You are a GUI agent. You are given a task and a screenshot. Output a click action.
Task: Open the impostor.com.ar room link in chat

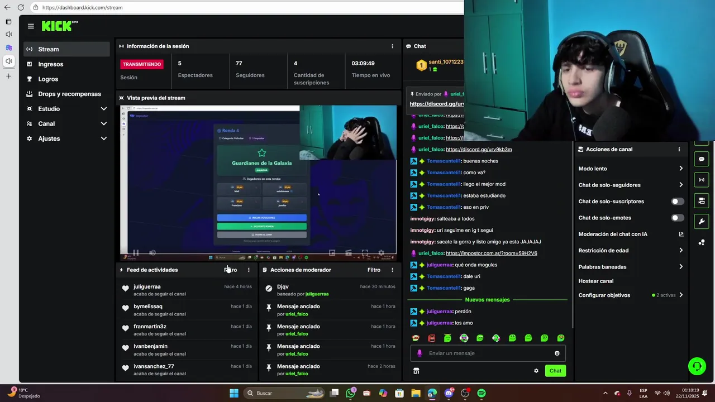[492, 253]
